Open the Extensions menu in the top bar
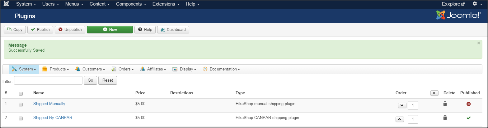The height and width of the screenshot is (128, 488). [166, 4]
